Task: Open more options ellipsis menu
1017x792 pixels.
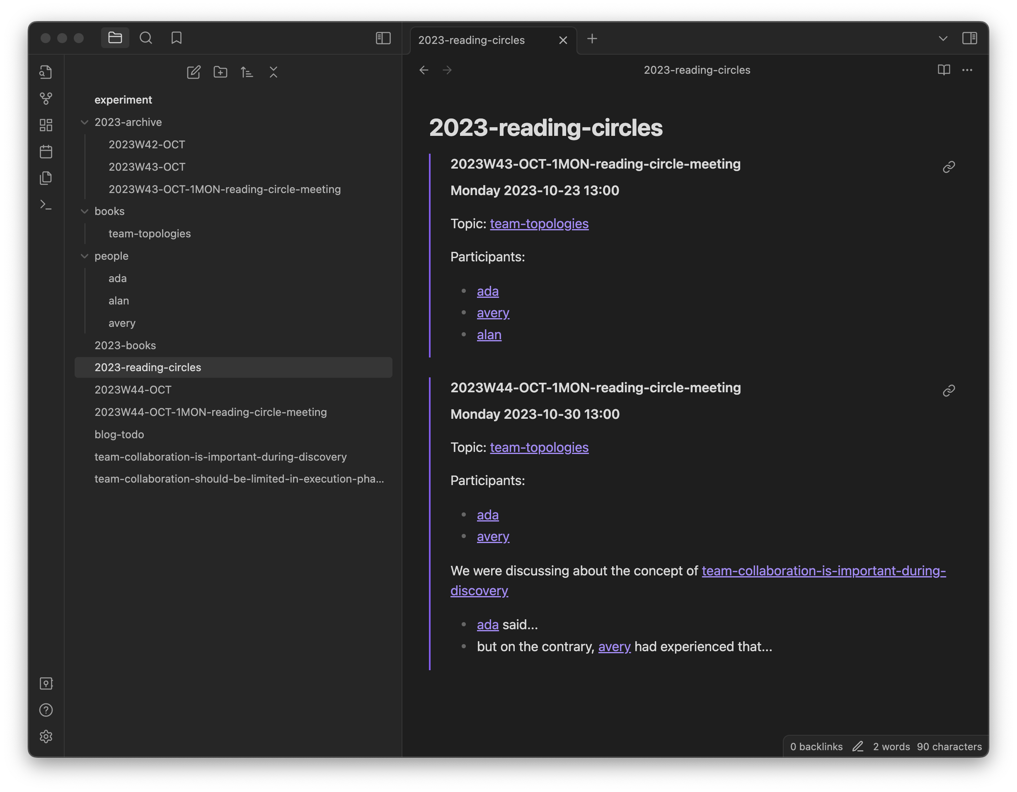Action: coord(967,70)
